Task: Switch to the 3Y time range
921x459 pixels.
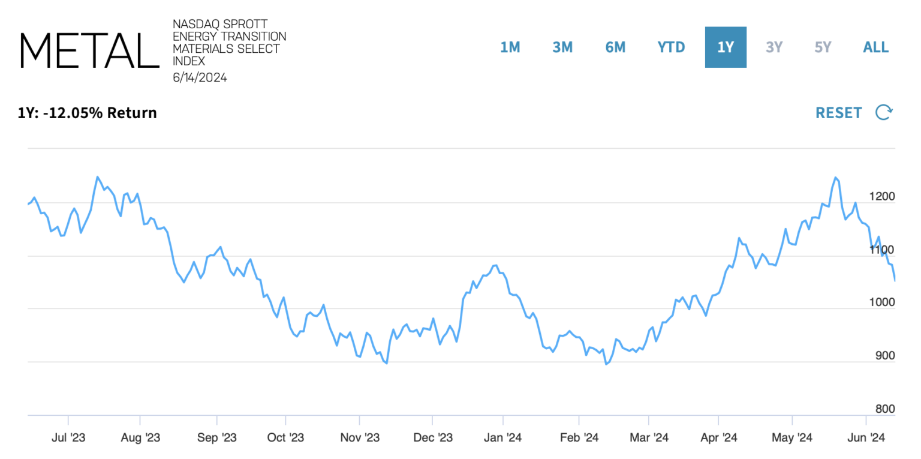Action: [773, 47]
